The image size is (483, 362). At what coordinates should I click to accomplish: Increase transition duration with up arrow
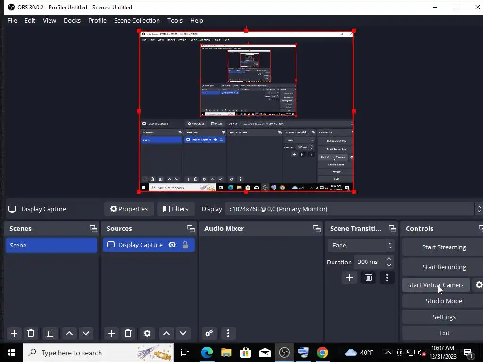[389, 259]
